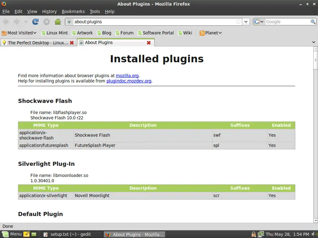Open the Linux Mint Menu button
The image size is (318, 238).
[12, 234]
